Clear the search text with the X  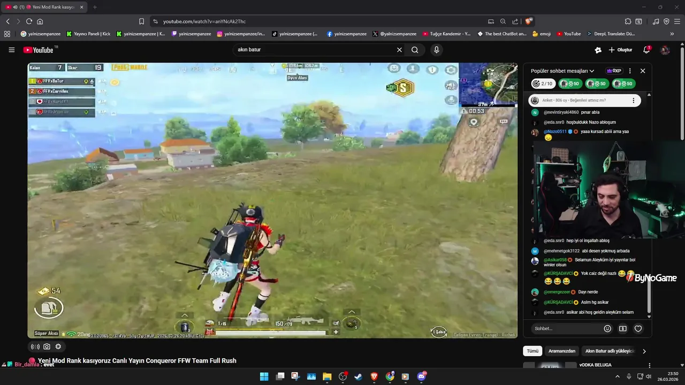pos(399,50)
